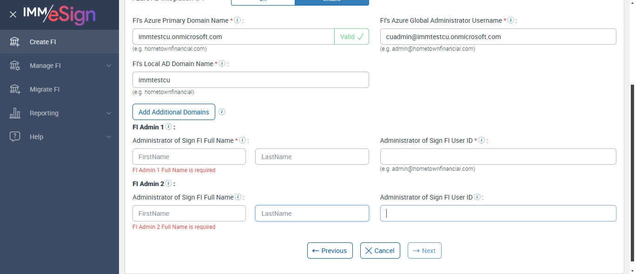Focus FI Admin 1 FirstName field
Viewport: 635px width, 274px height.
click(x=189, y=157)
